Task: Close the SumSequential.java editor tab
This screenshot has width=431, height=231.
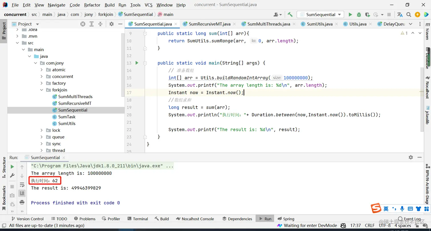Action: [176, 24]
